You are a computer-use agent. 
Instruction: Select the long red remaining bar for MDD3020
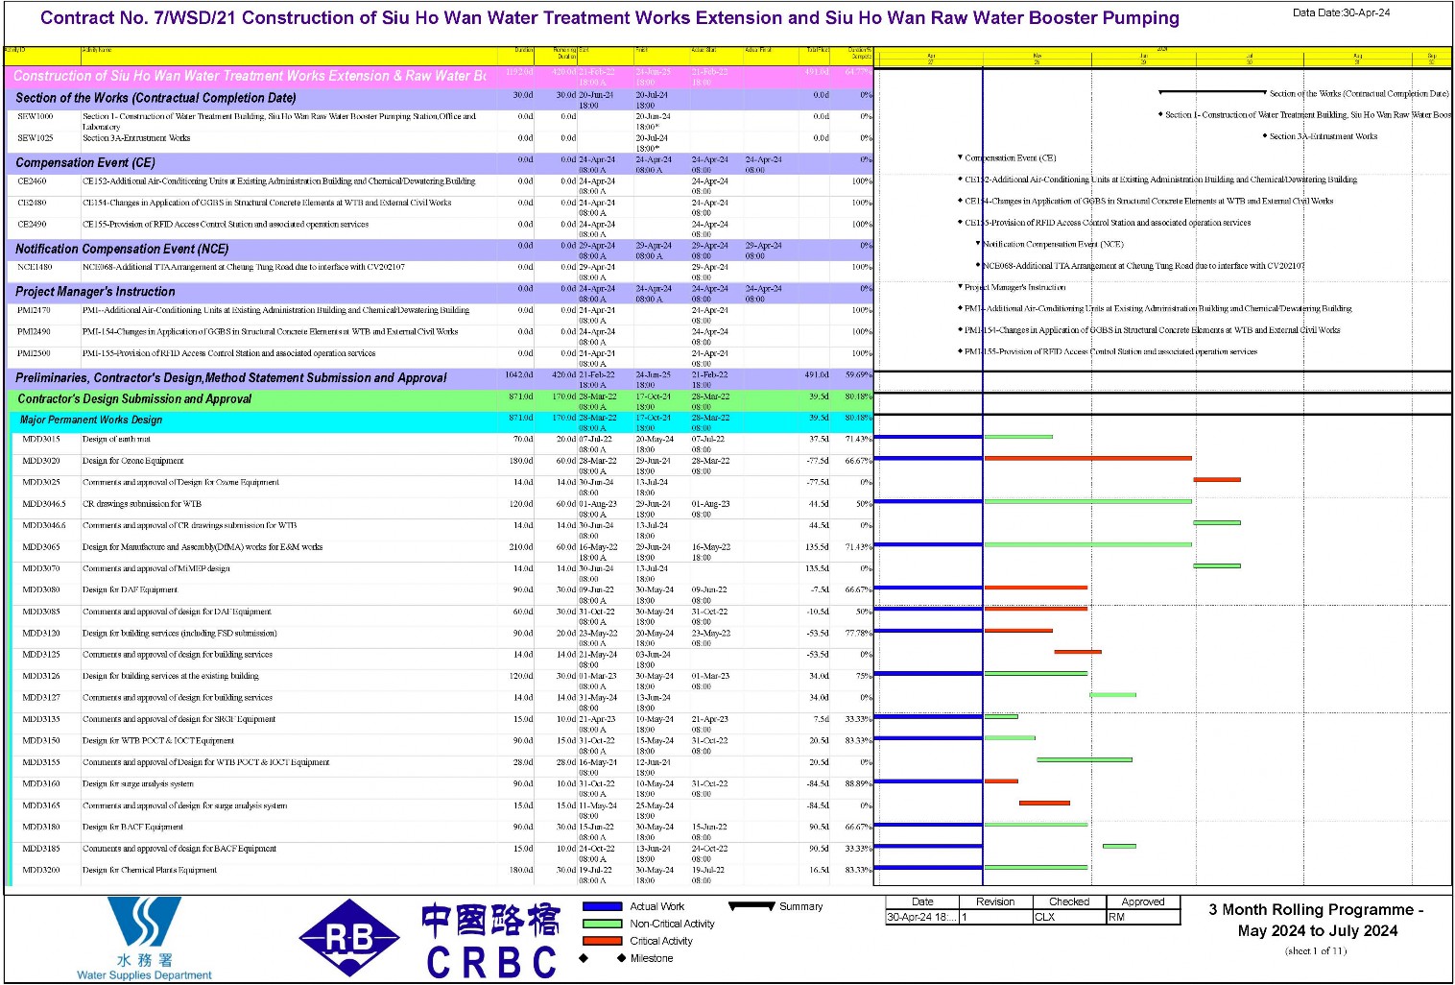1088,458
